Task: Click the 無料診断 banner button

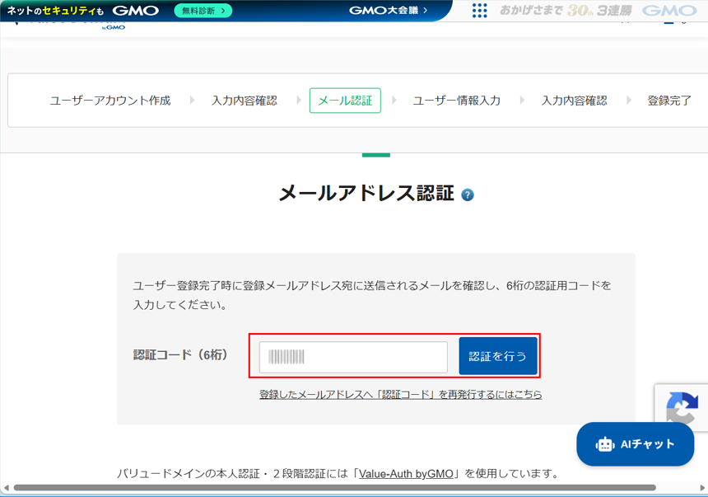Action: tap(203, 11)
